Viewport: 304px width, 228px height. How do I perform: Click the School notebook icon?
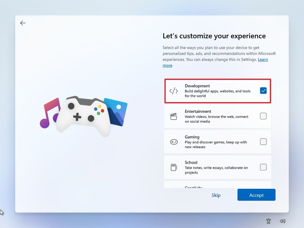(174, 167)
